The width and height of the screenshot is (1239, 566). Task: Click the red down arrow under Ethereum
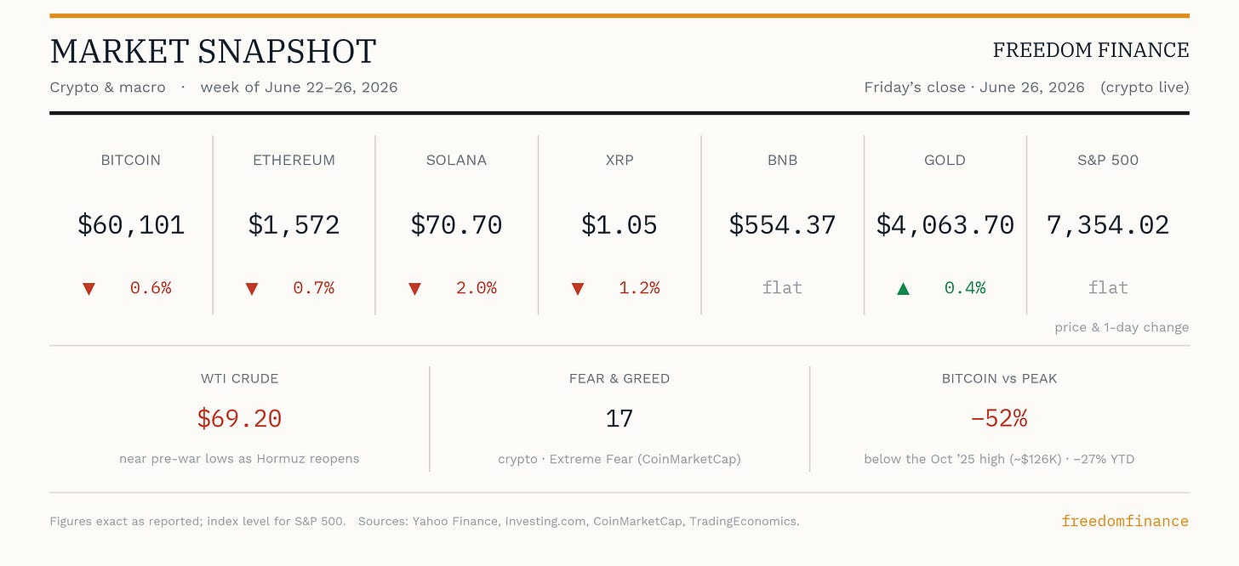click(x=251, y=289)
